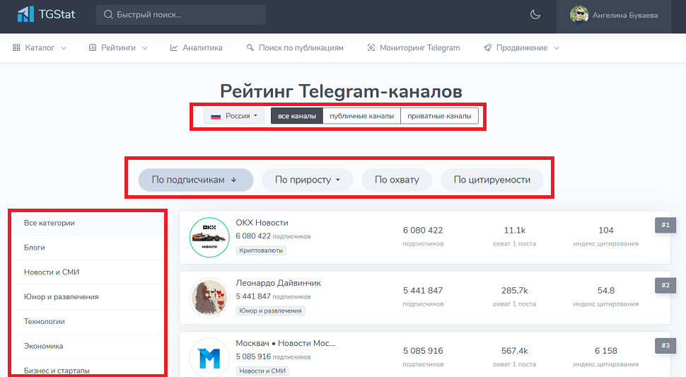Viewport: 686px width, 377px height.
Task: Click Рейтинг Telegram-каналов heading
Action: (x=341, y=91)
